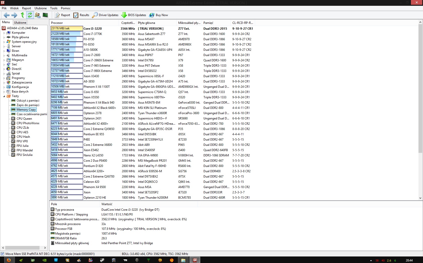Expand the System operacyjny tree node
This screenshot has height=263, width=423.
4,42
